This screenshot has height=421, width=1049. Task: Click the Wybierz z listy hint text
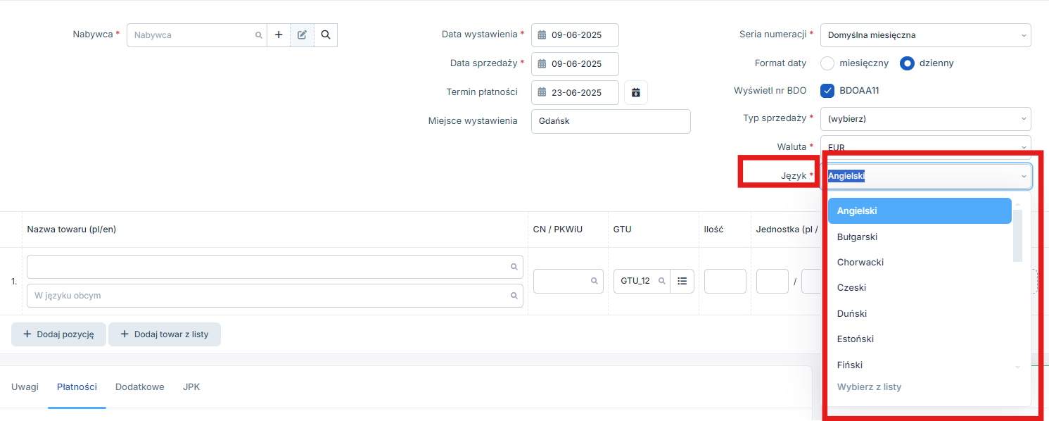click(869, 387)
